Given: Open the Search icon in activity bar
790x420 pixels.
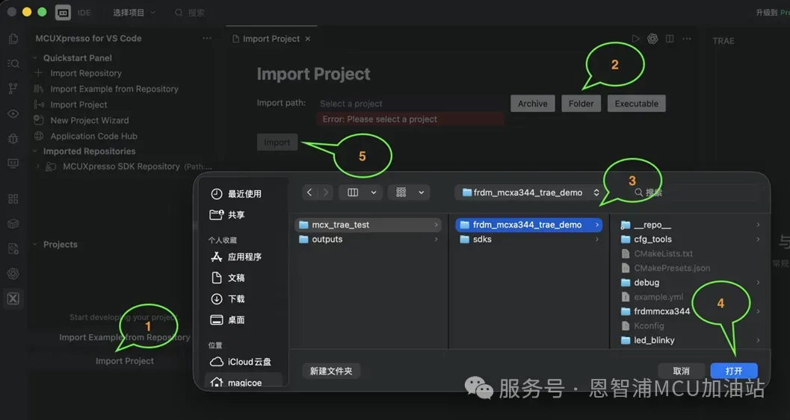Looking at the screenshot, I should pyautogui.click(x=13, y=63).
